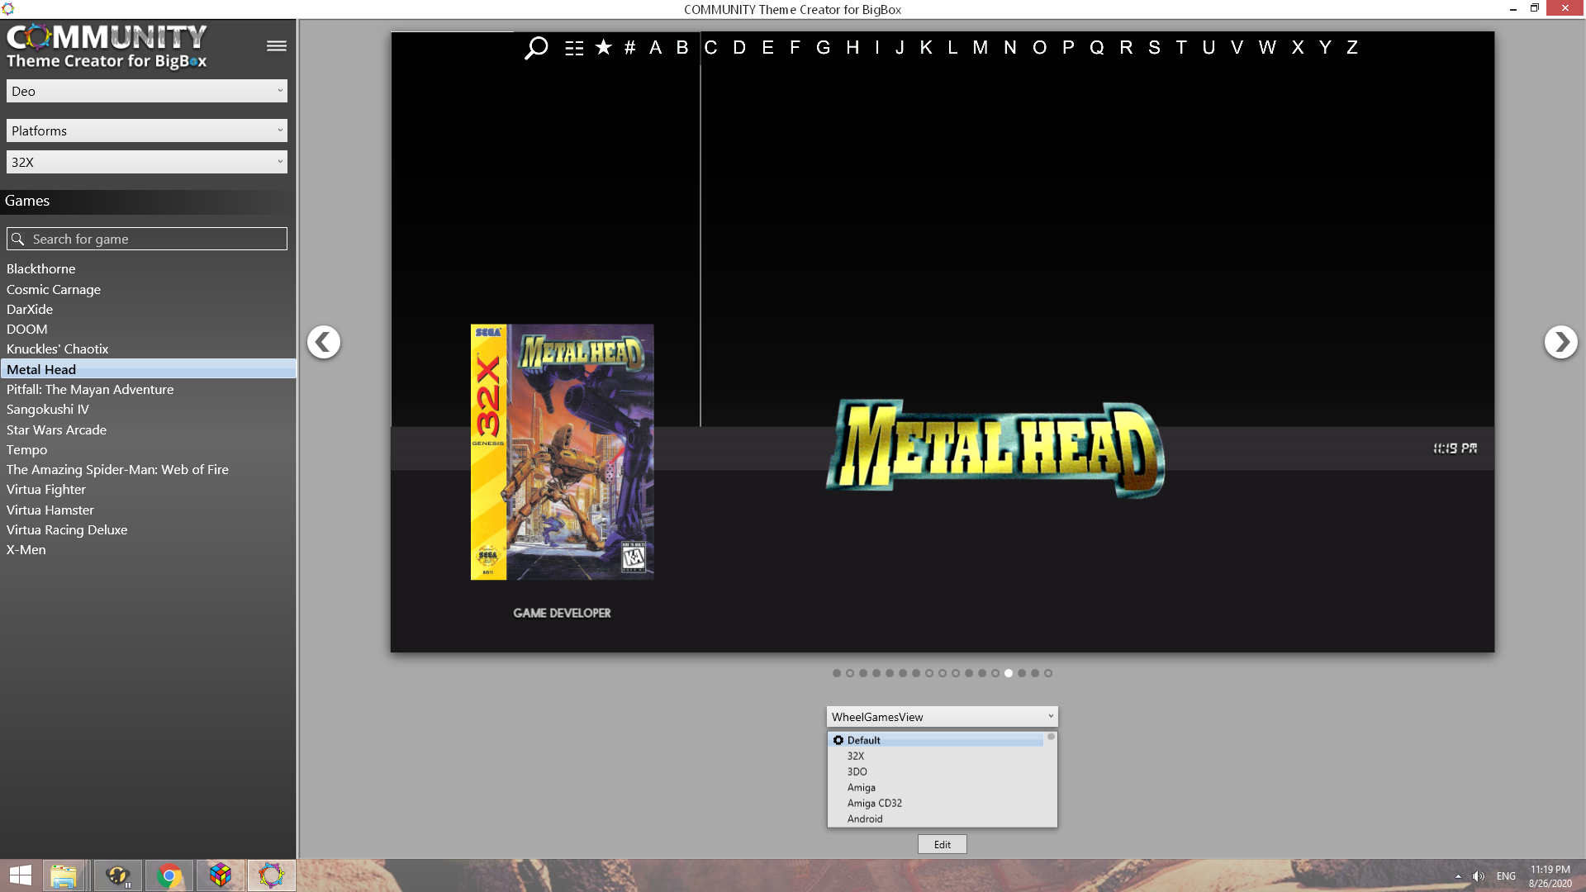Select X-Men in games list
This screenshot has width=1586, height=892.
point(148,549)
